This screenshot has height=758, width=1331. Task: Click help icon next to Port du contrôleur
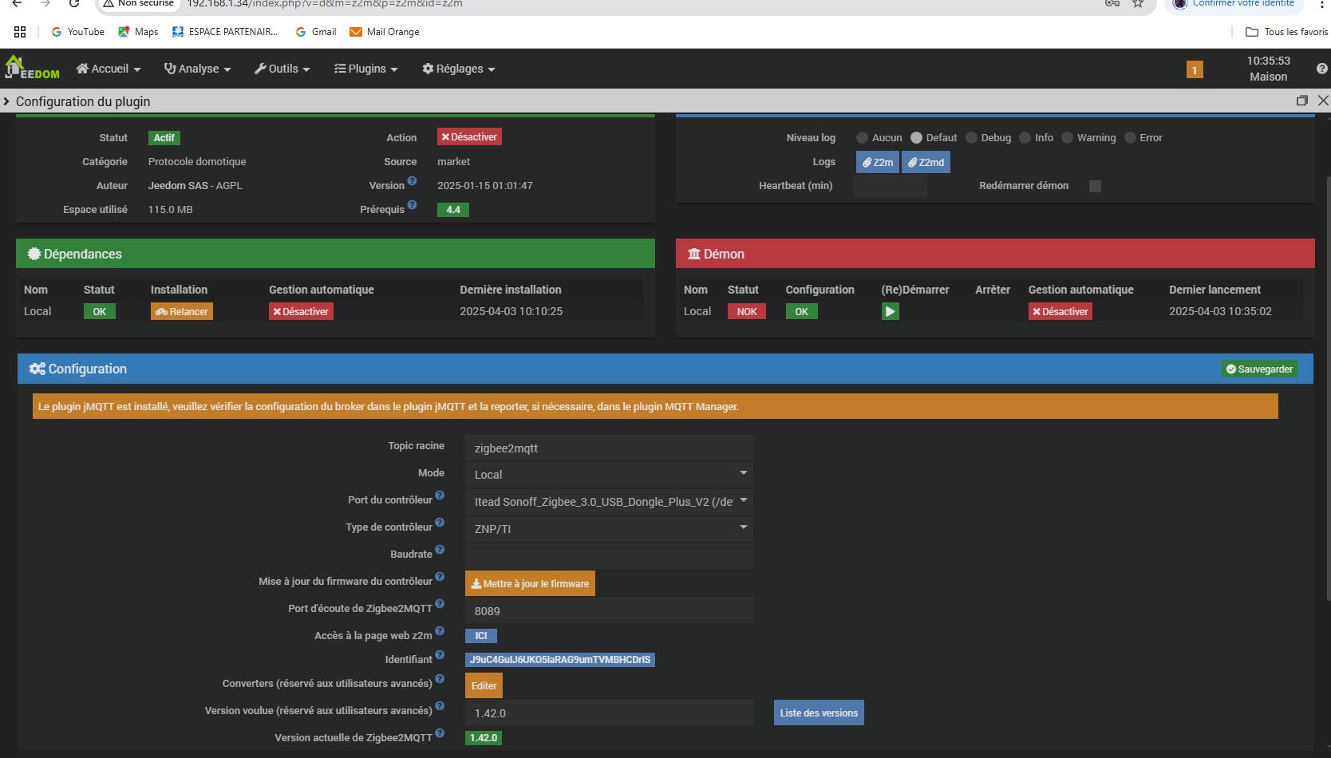440,496
